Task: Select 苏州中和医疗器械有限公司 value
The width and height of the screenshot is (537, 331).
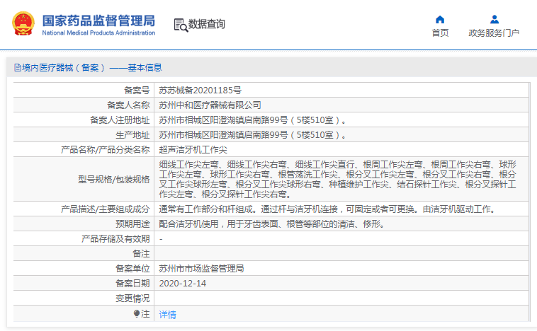Action: point(210,105)
